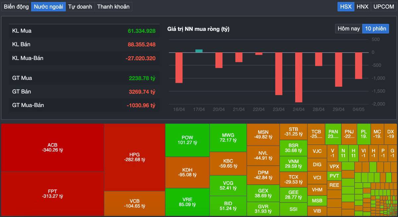Select the 10 phiên chart range
Screen dimensions: 398x217
pos(375,28)
